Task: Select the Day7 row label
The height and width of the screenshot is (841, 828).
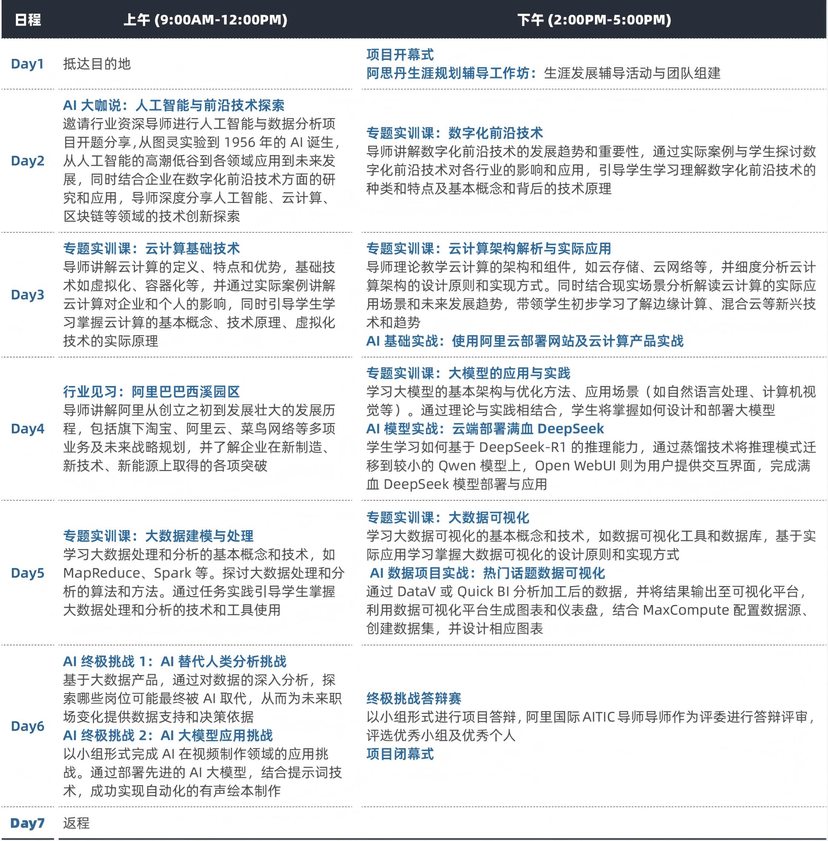Action: [x=27, y=823]
